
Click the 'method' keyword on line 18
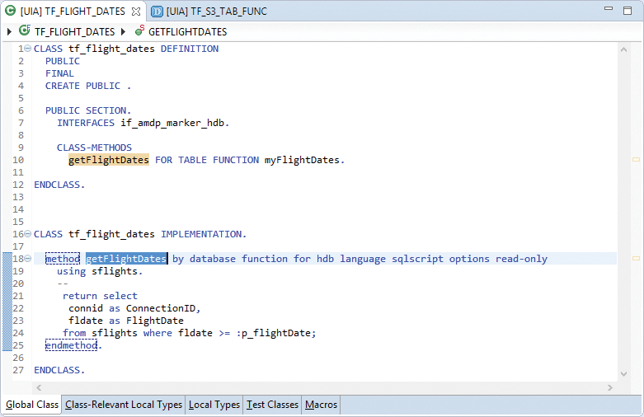coord(63,259)
